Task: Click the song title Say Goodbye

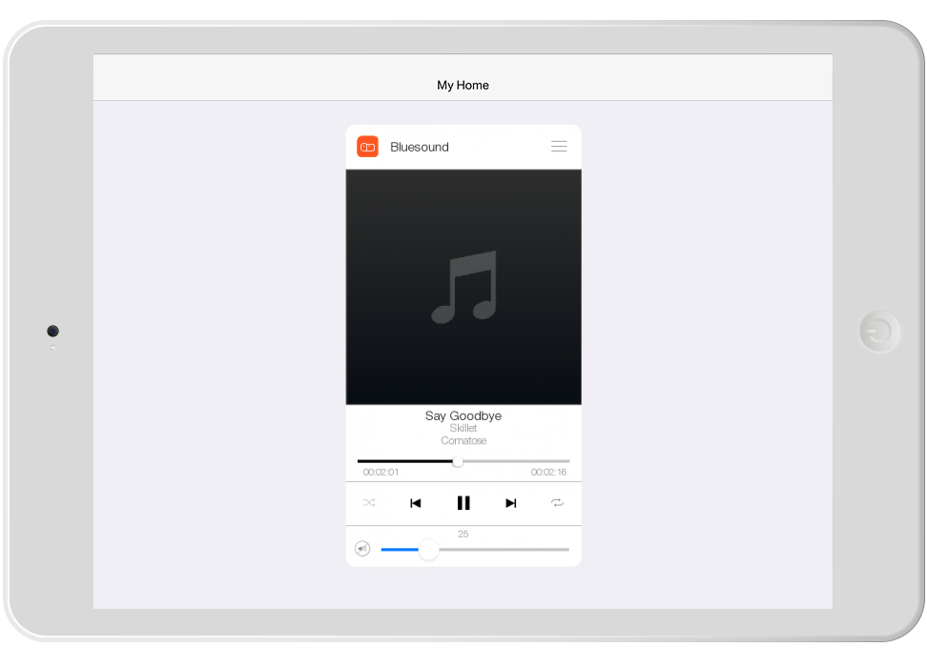Action: (x=463, y=416)
